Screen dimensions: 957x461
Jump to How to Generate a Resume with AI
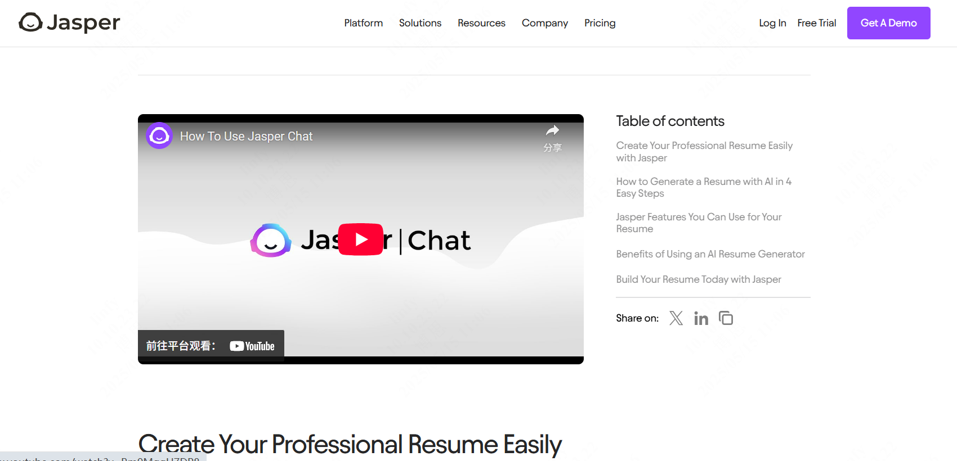click(704, 187)
